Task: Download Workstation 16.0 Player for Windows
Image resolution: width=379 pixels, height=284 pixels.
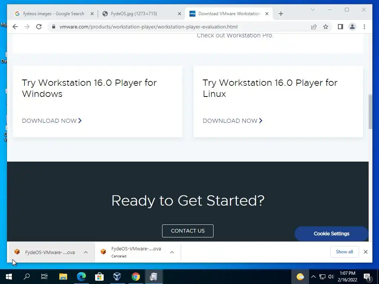Action: click(x=52, y=121)
